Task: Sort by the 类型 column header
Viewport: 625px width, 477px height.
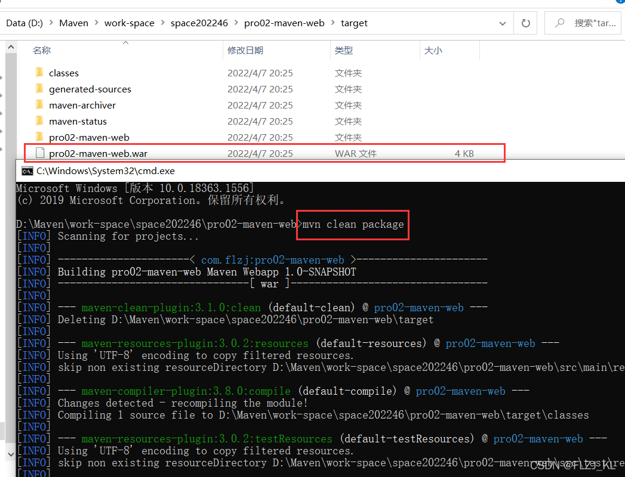Action: (x=344, y=51)
